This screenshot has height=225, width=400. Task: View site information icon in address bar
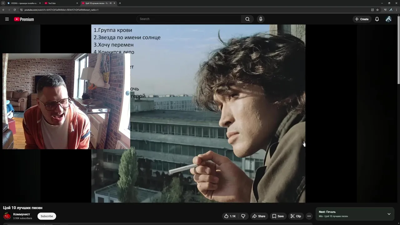click(22, 10)
